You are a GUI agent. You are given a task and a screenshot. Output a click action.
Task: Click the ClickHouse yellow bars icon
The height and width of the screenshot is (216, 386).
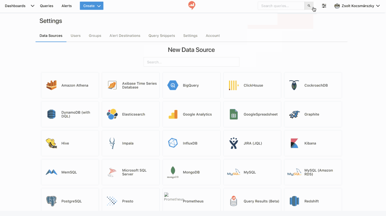[233, 85]
